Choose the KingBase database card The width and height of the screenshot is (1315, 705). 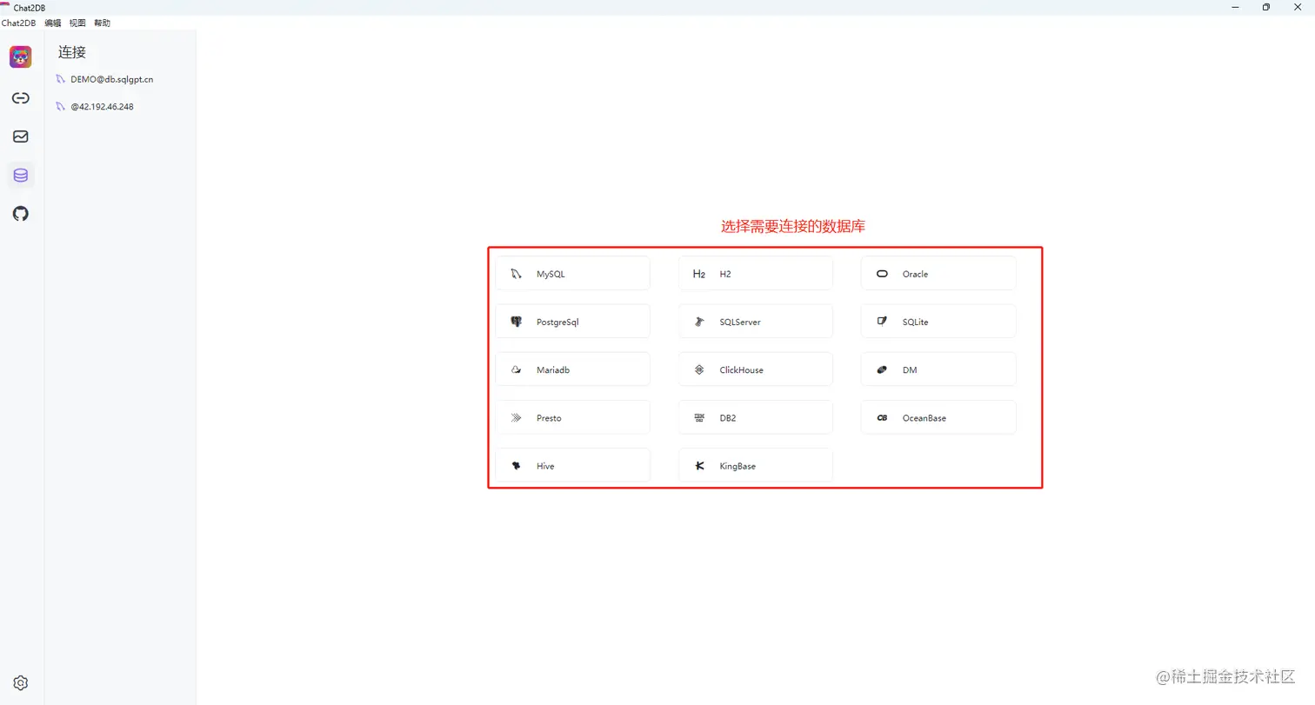point(756,466)
